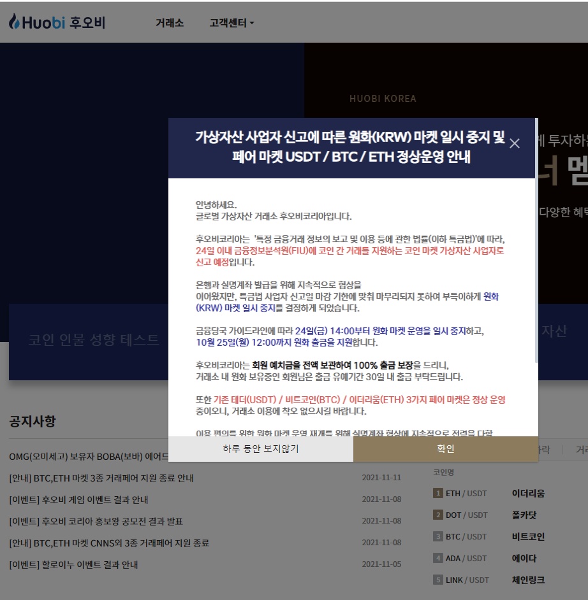
Task: Select 하루 동안 보지않기 button
Action: [x=261, y=449]
